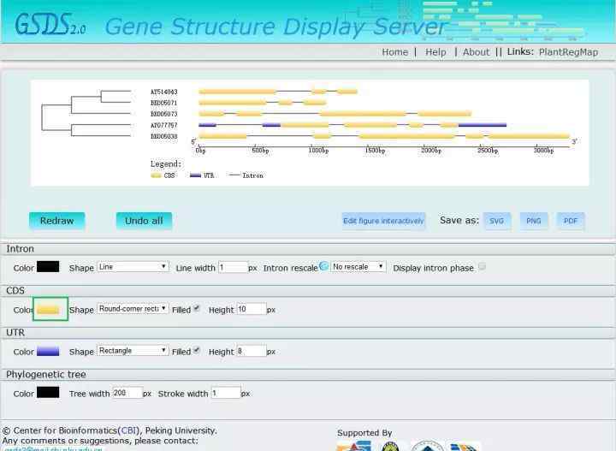Open the Help page

435,52
